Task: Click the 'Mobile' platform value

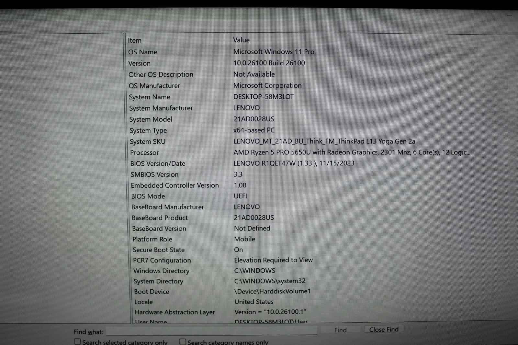Action: tap(245, 239)
